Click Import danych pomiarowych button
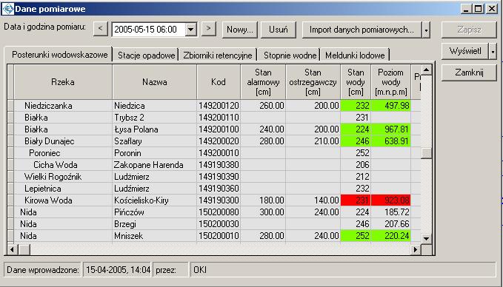The image size is (503, 287). click(362, 30)
